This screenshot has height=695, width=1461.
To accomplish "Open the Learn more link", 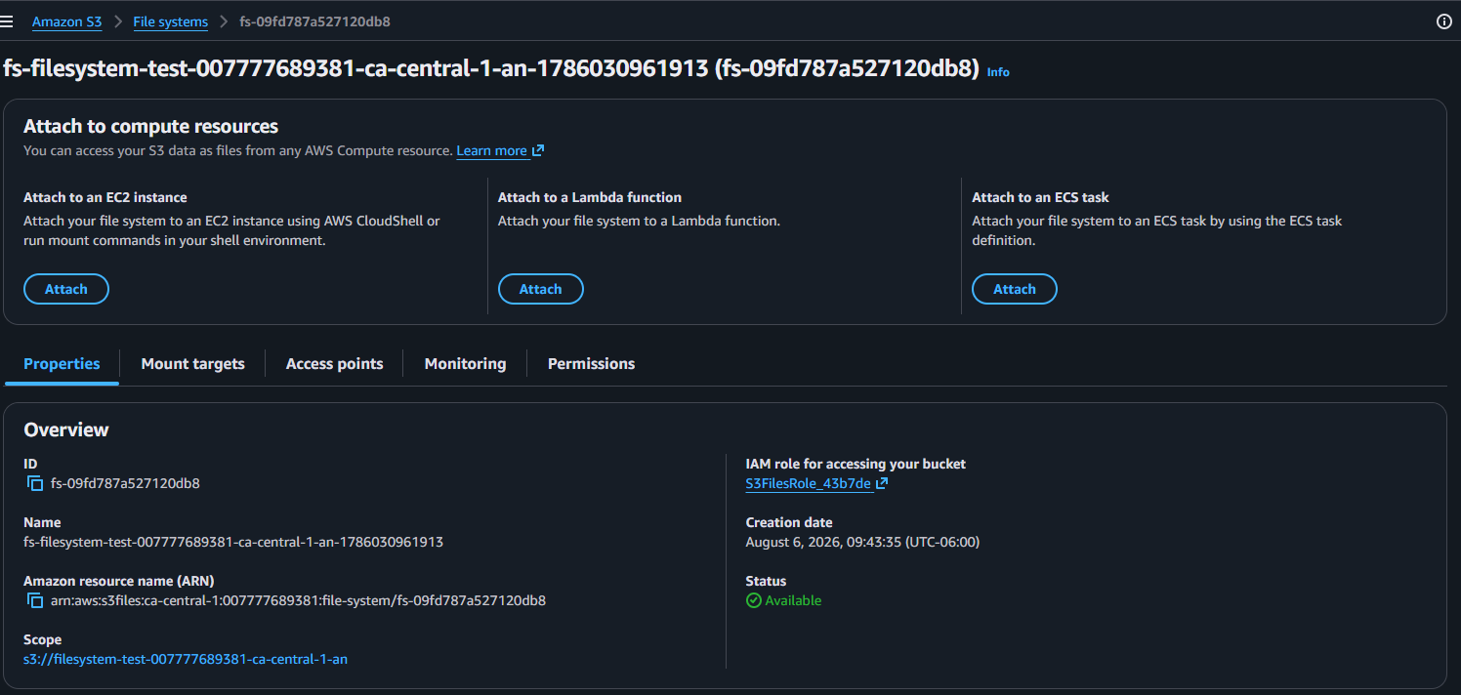I will coord(491,150).
